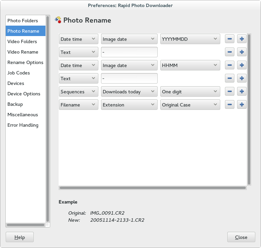Open the Miscellaneous section
The image size is (261, 248).
point(26,115)
